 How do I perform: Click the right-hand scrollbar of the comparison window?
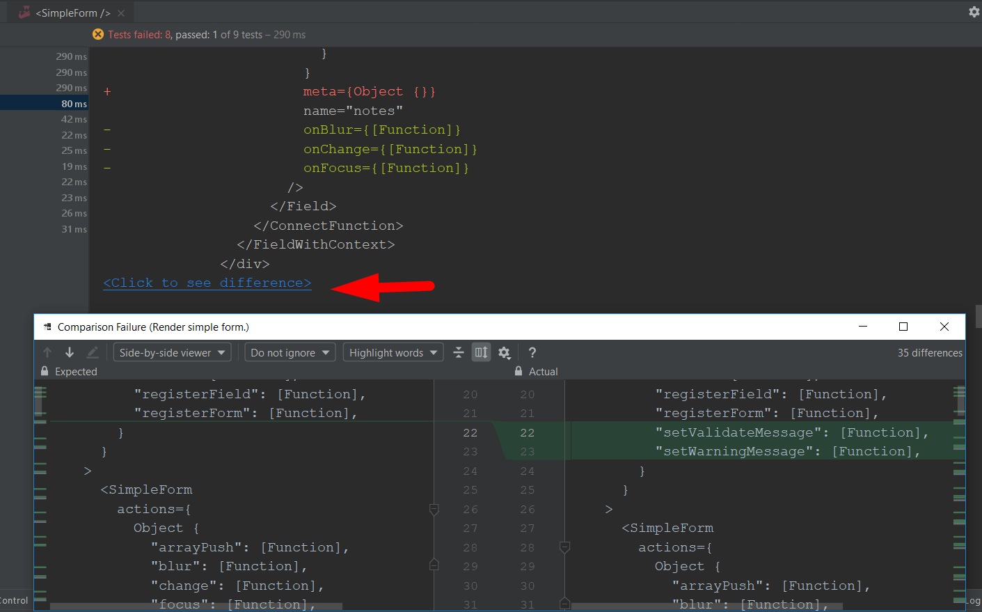959,487
